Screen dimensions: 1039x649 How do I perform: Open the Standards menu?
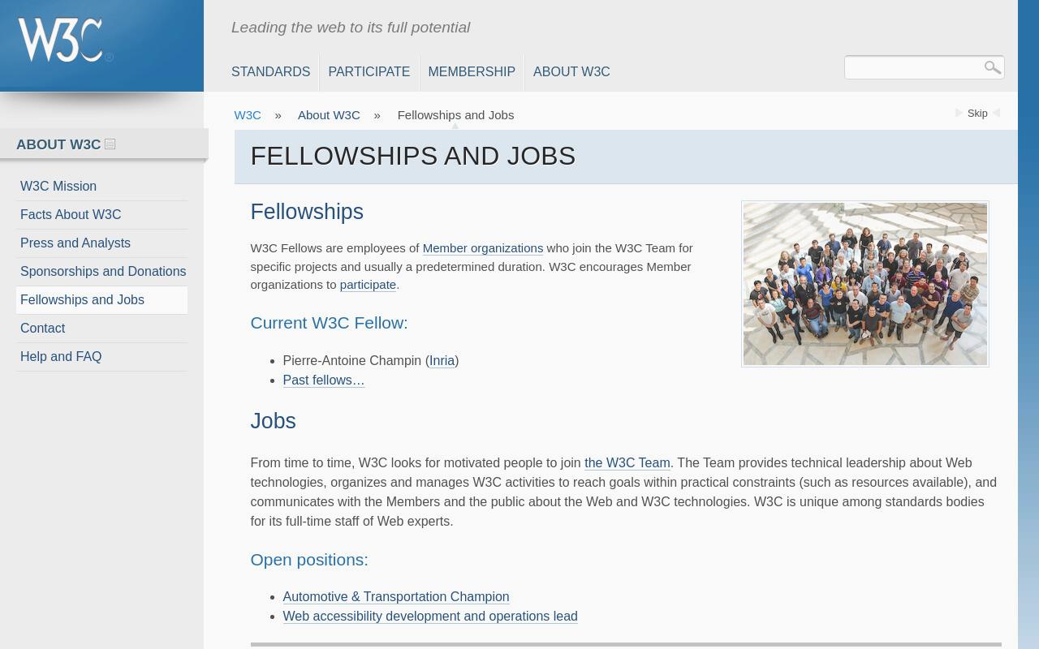point(270,72)
